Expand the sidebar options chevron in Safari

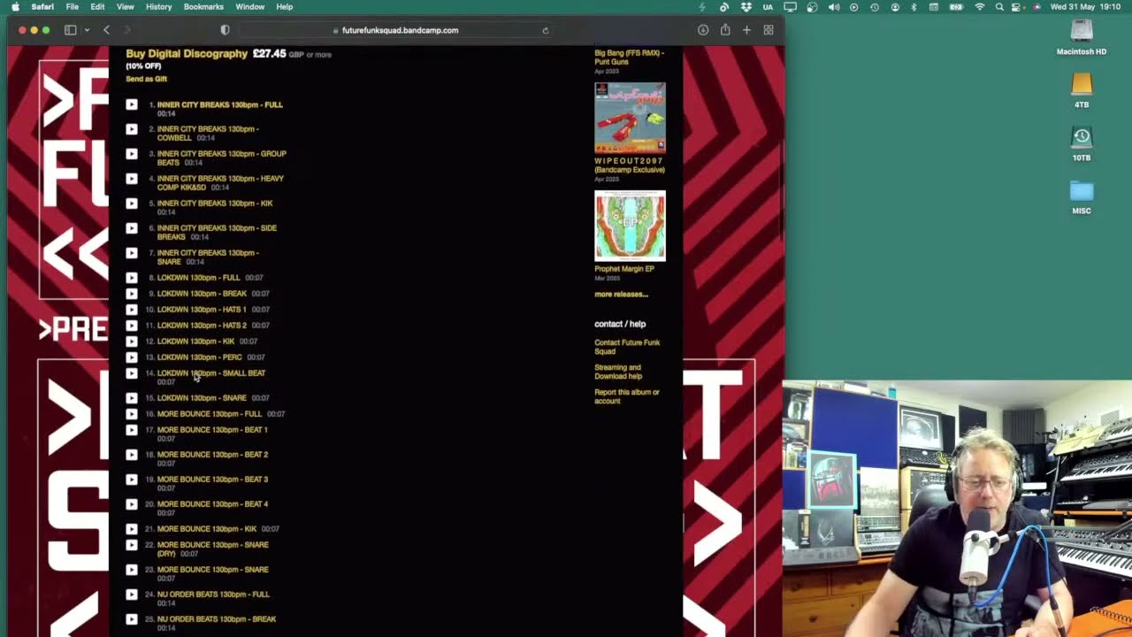[x=87, y=30]
